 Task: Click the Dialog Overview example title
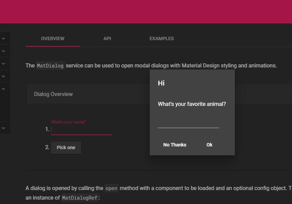pyautogui.click(x=53, y=94)
